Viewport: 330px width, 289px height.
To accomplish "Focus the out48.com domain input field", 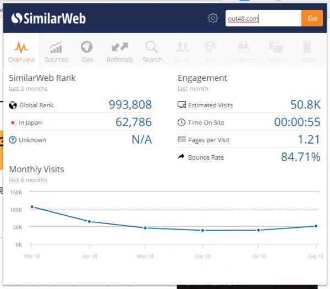I will pos(263,18).
